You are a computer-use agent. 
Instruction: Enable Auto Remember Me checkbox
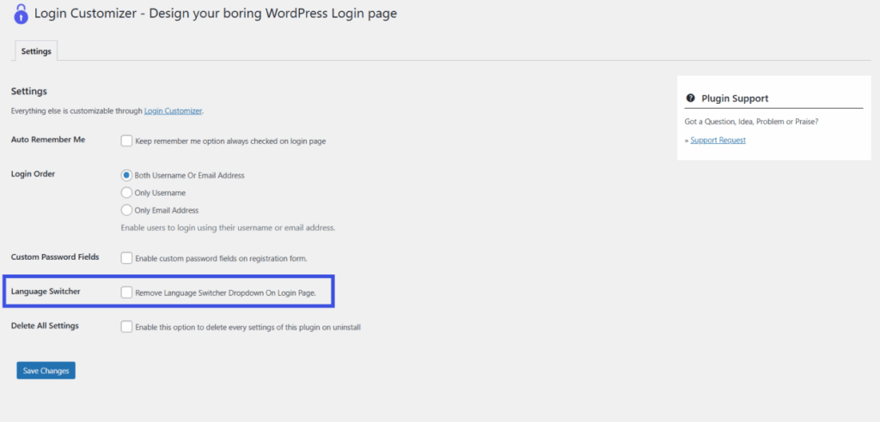(x=126, y=142)
